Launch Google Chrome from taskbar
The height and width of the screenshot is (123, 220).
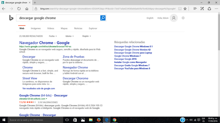point(114,120)
